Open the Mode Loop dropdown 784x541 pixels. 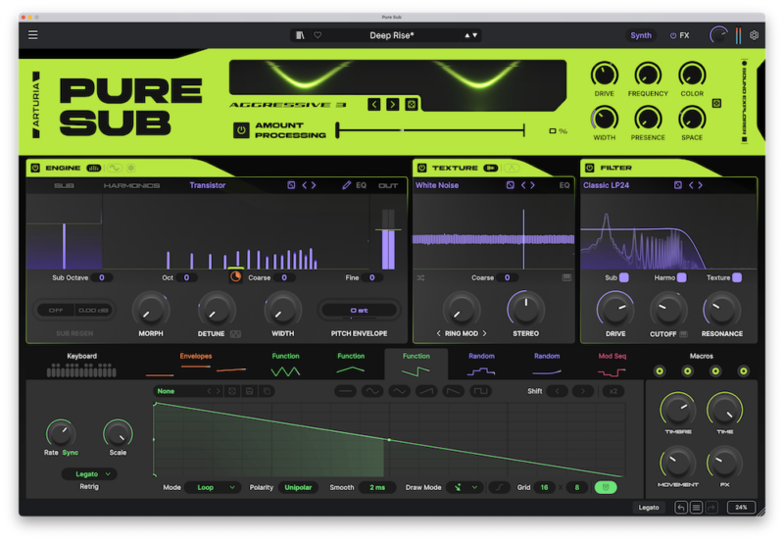pyautogui.click(x=213, y=487)
